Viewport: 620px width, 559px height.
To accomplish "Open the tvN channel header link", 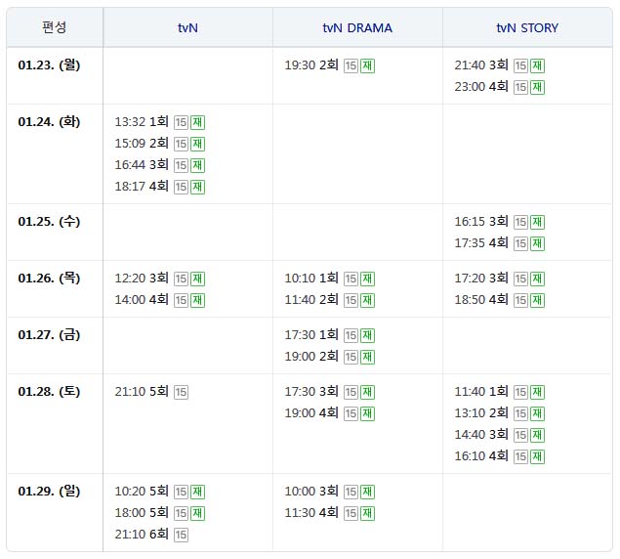I will pos(187,28).
